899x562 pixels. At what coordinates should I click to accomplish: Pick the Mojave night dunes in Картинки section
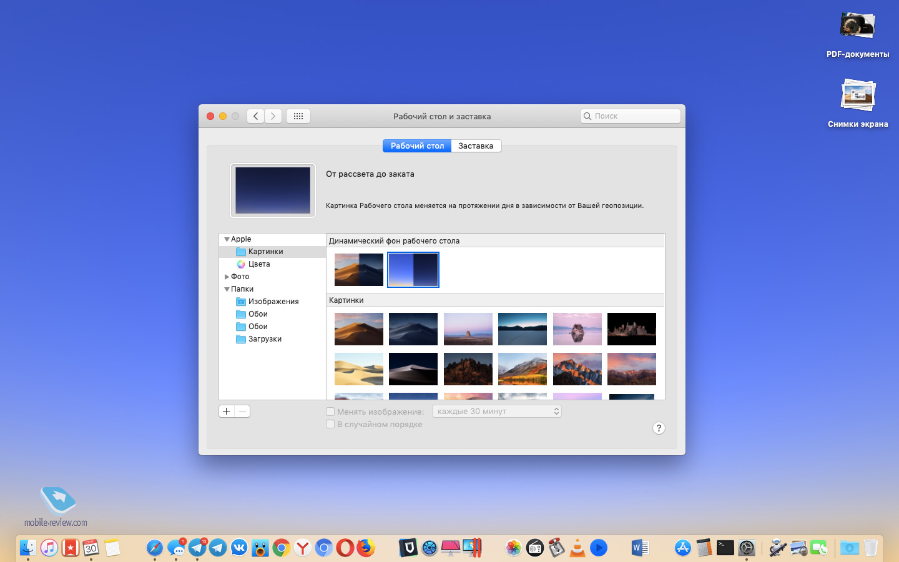coord(413,329)
